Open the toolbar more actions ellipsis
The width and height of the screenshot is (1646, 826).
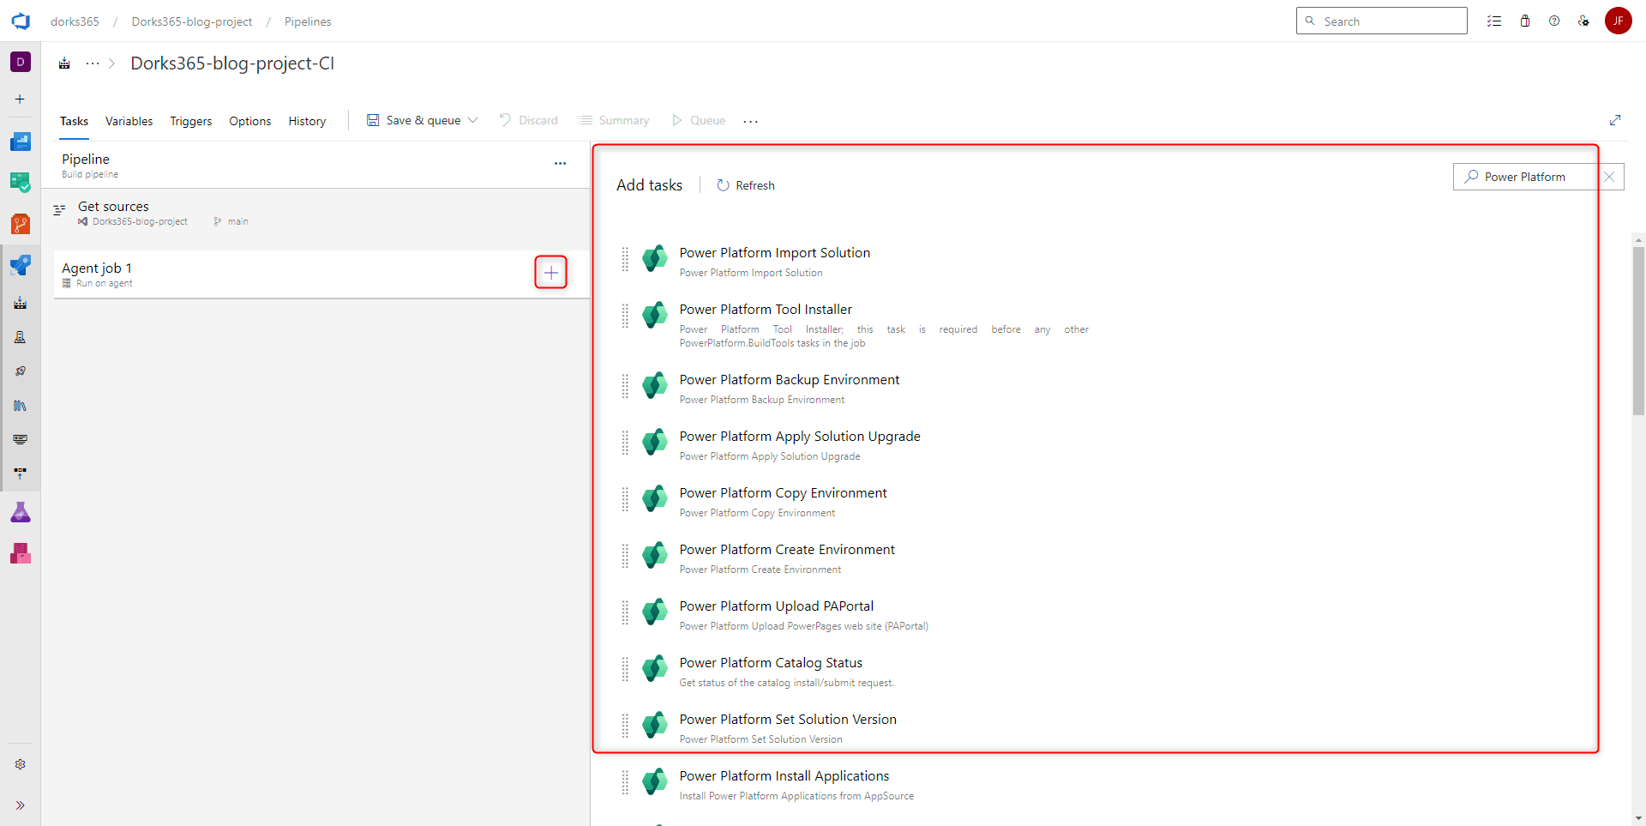[751, 121]
